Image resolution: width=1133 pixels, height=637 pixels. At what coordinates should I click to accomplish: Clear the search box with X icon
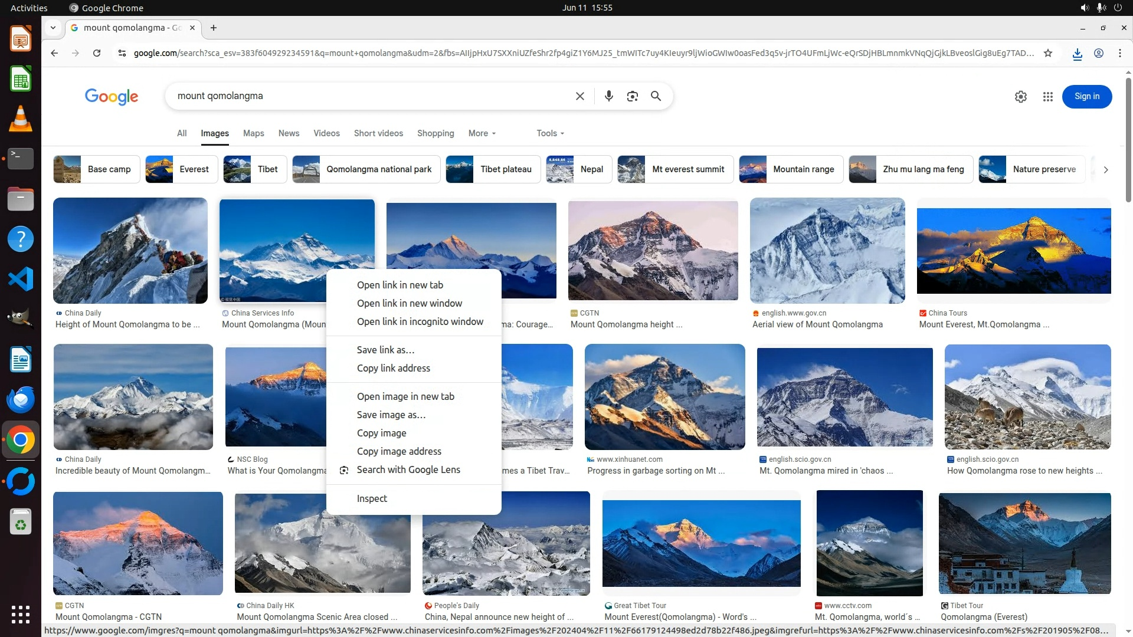coord(579,96)
